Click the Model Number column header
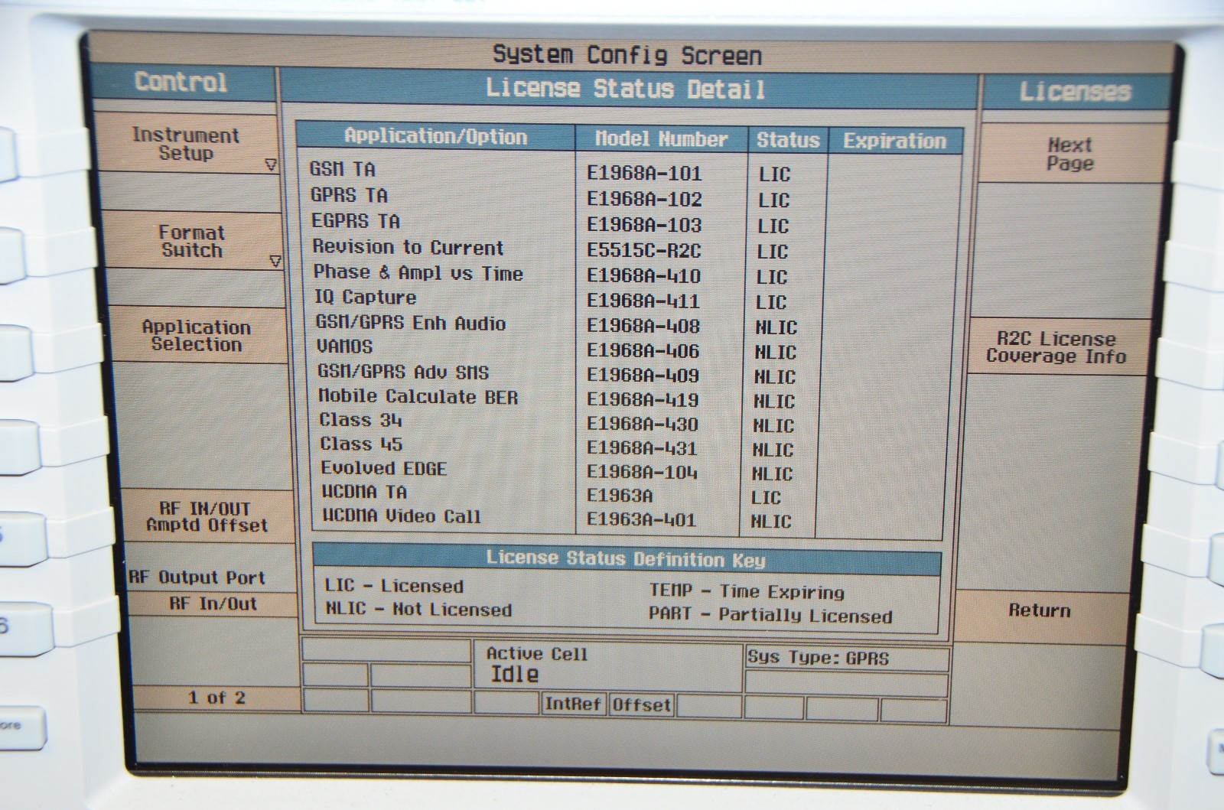 coord(661,139)
